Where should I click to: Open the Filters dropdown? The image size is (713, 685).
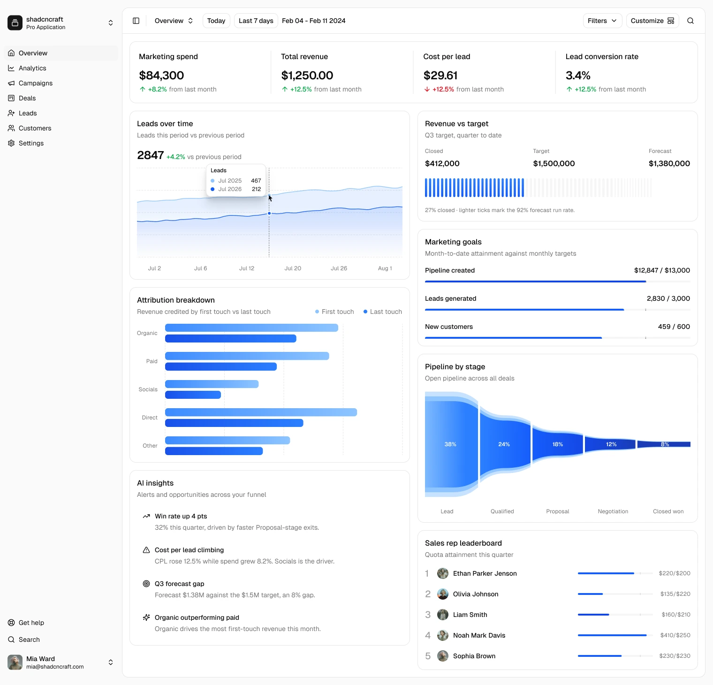(602, 21)
